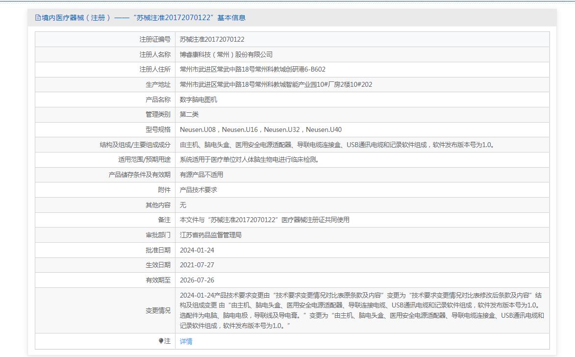575x357 pixels.
Task: Click the production address ending in 10#202
Action: (275, 84)
